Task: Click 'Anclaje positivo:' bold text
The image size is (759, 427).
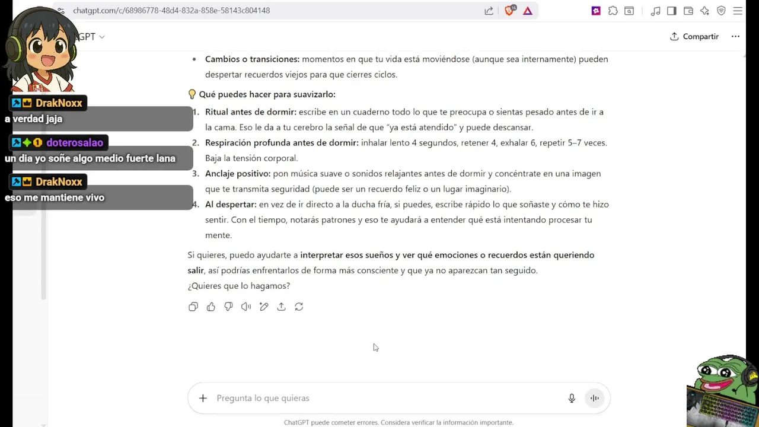Action: [238, 173]
